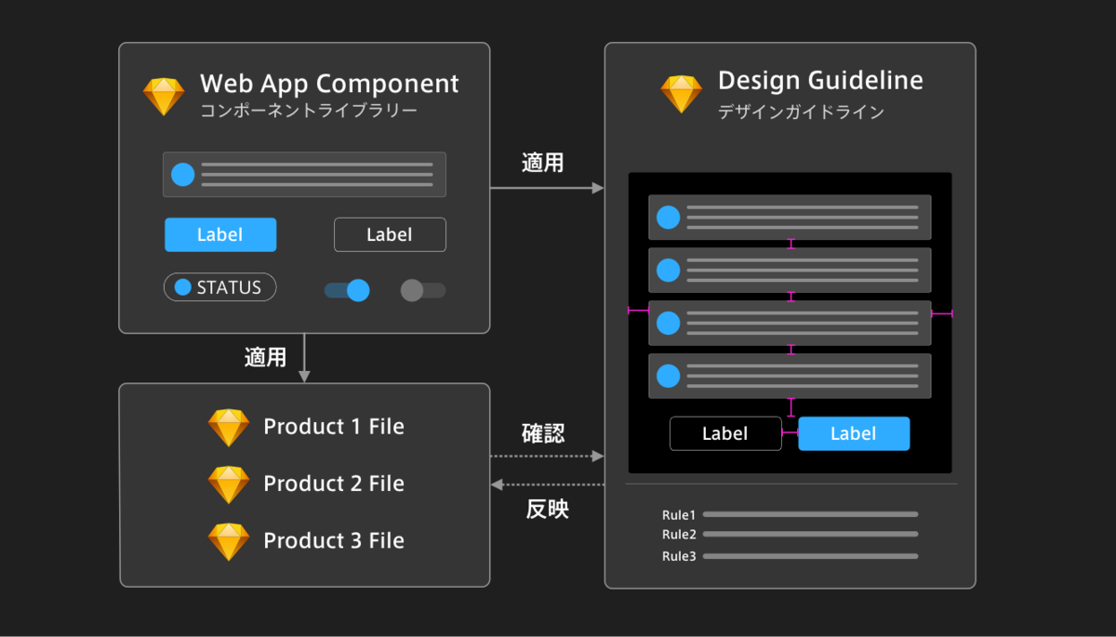The width and height of the screenshot is (1116, 637).
Task: Click the Design Guideline title
Action: pyautogui.click(x=820, y=80)
